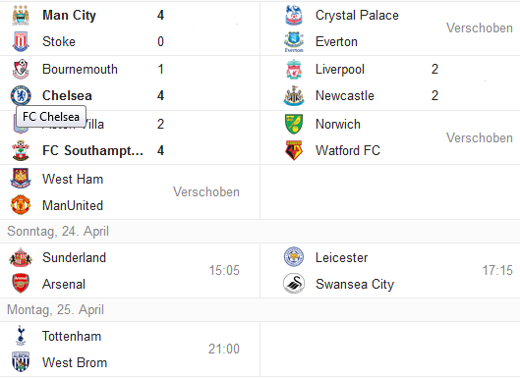Click the Stoke club crest
520x378 pixels.
[21, 42]
